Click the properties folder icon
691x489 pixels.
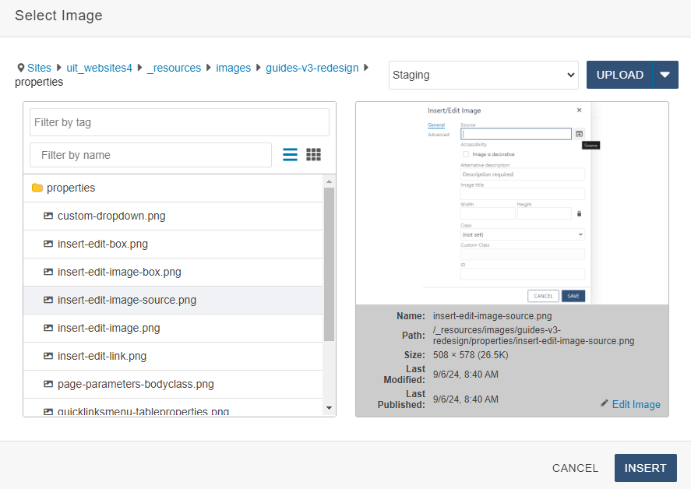(37, 188)
